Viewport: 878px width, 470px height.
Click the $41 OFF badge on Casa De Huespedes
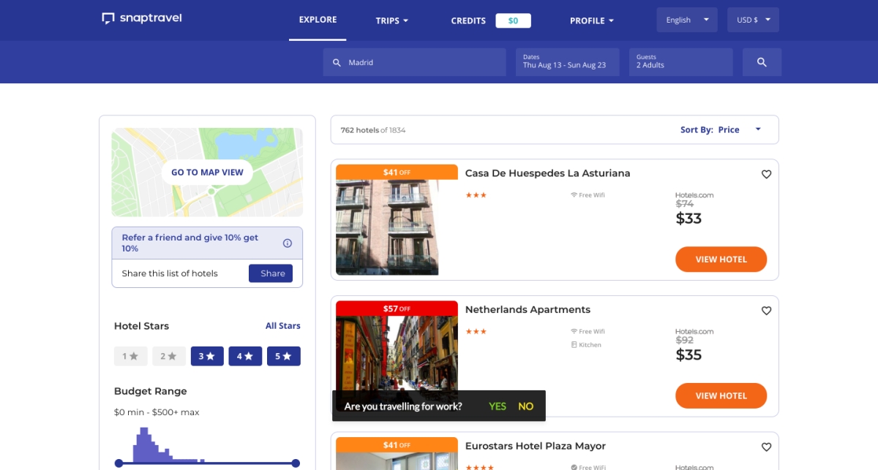point(397,173)
